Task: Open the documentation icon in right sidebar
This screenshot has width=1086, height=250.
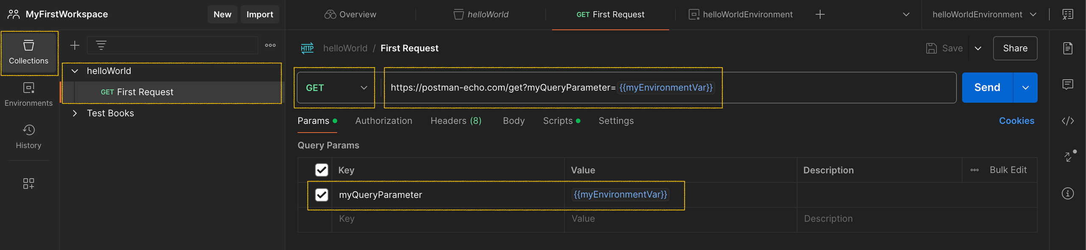Action: pos(1067,48)
